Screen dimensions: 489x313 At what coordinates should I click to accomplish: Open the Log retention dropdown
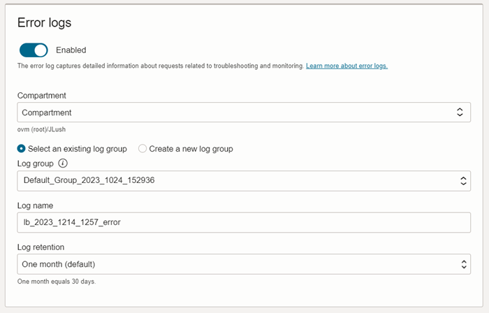point(244,264)
